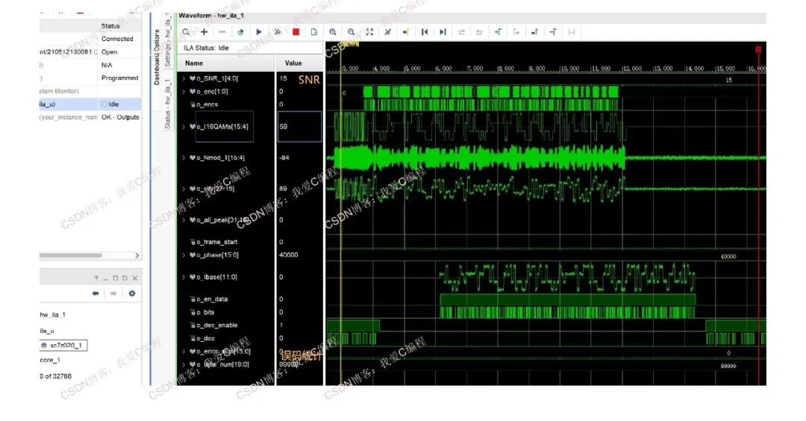Viewport: 806px width, 421px height.
Task: Navigate back with the left arrow
Action: pyautogui.click(x=95, y=293)
